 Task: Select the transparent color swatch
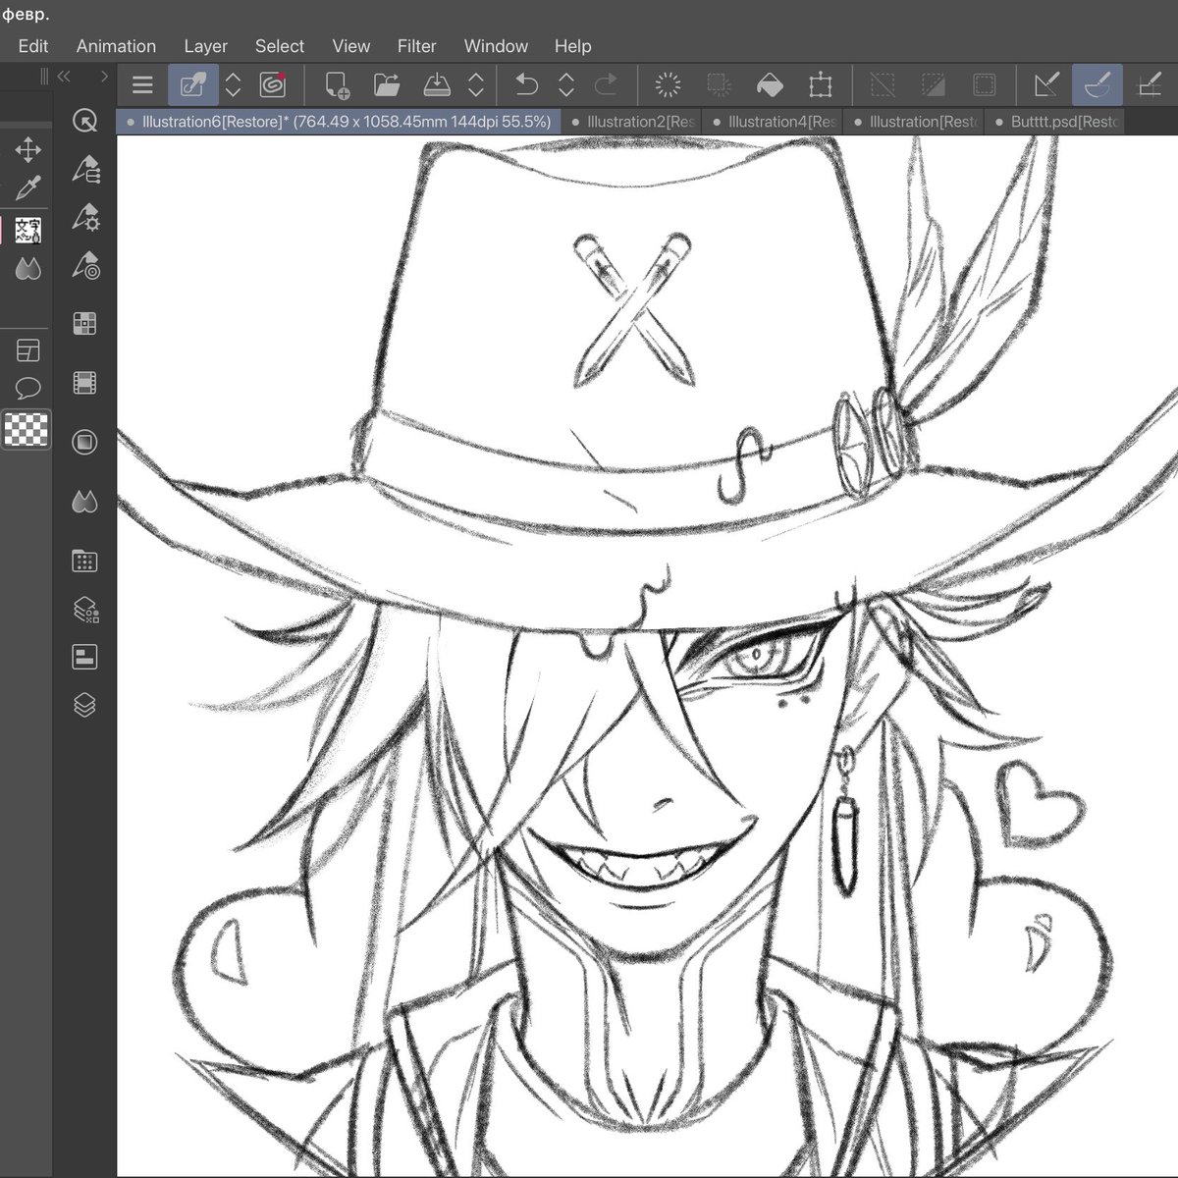[27, 430]
